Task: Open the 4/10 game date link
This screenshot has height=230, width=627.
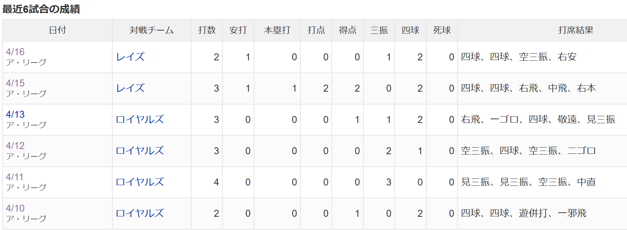Action: [x=15, y=208]
